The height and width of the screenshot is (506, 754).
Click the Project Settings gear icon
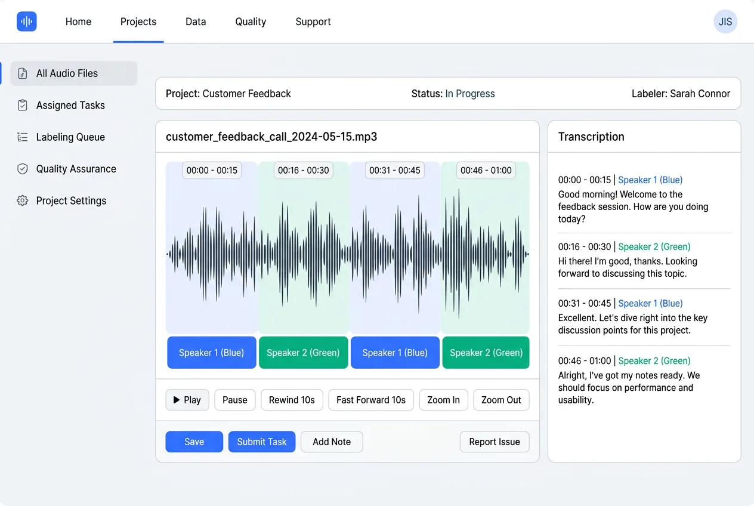click(23, 201)
